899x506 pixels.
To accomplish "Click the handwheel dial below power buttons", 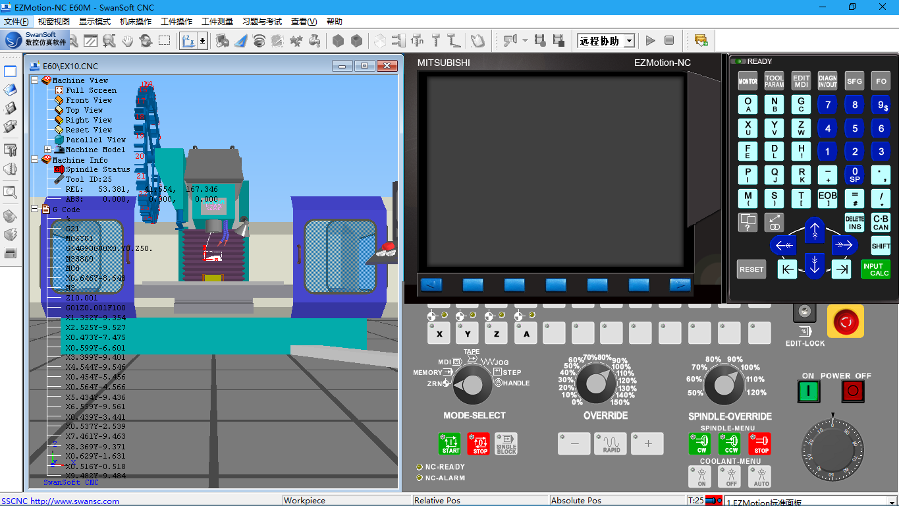I will tap(832, 449).
